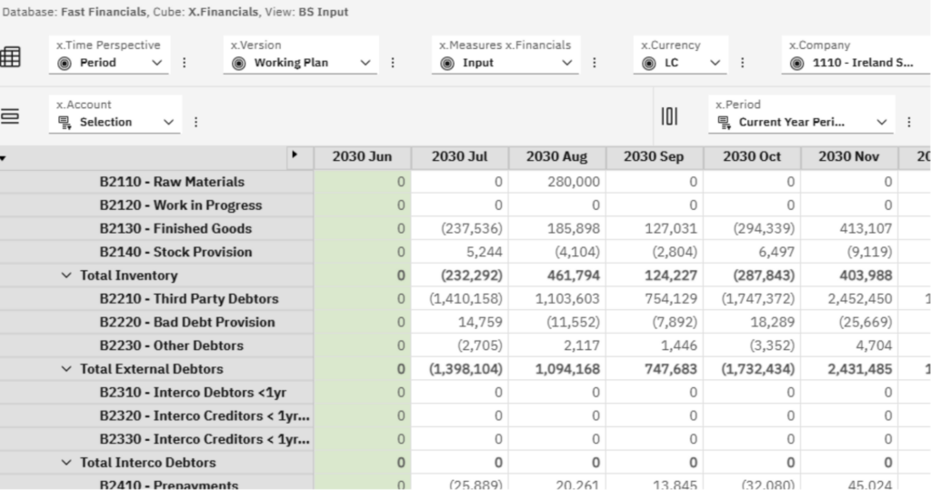Collapse the Total Interco Debtors row

coord(66,463)
